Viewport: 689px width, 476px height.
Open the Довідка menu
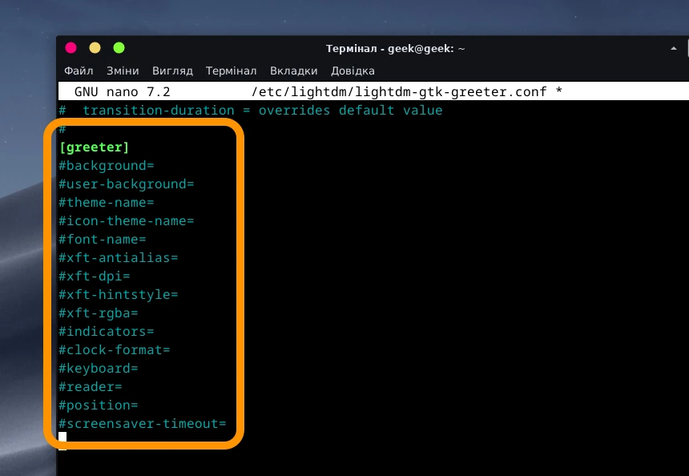(x=353, y=71)
